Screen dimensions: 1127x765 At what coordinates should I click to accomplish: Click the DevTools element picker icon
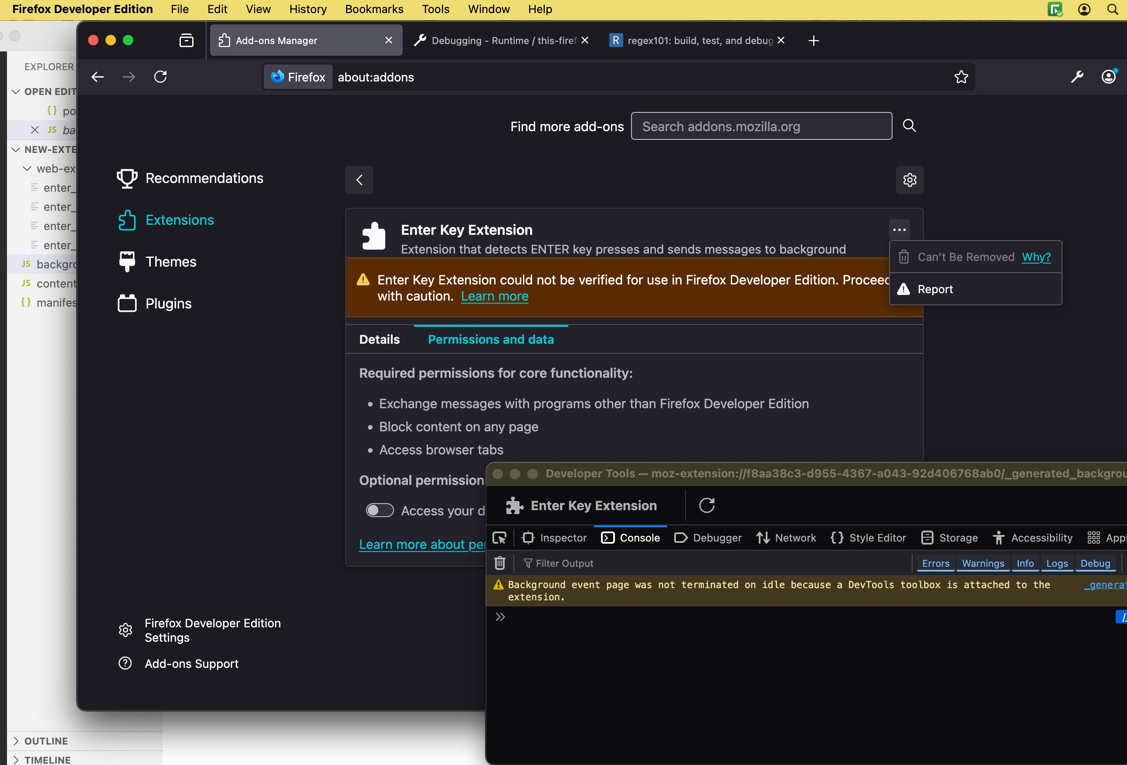click(499, 538)
